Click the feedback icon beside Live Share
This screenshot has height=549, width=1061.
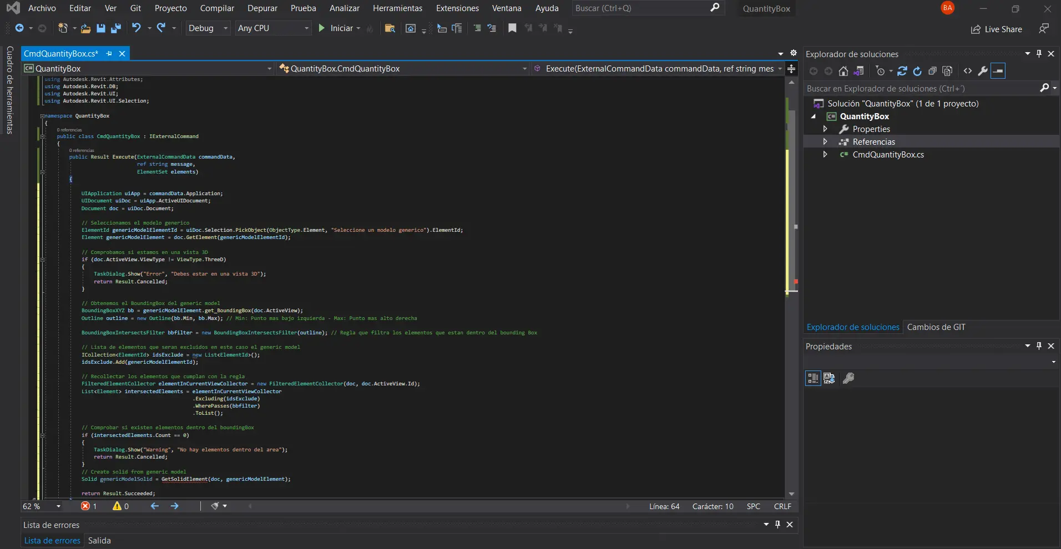1044,29
